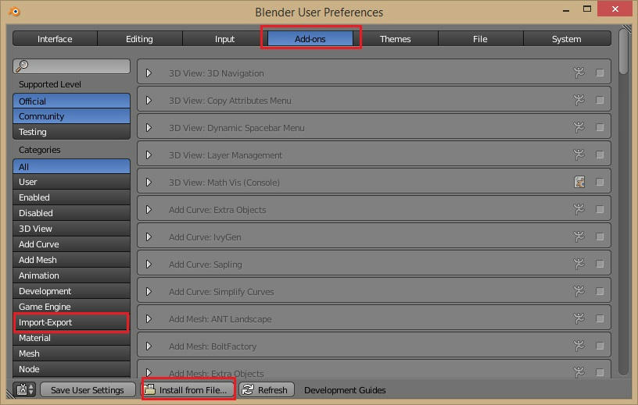Filter by Add Mesh category
Screen dimensions: 638x405
(x=72, y=260)
